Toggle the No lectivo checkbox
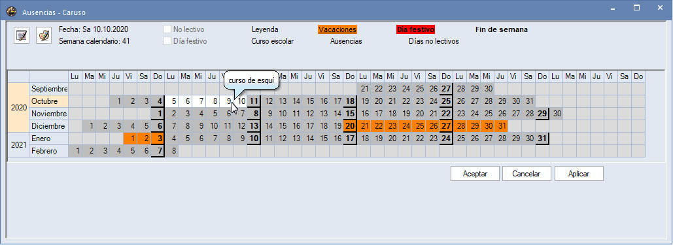 (167, 29)
